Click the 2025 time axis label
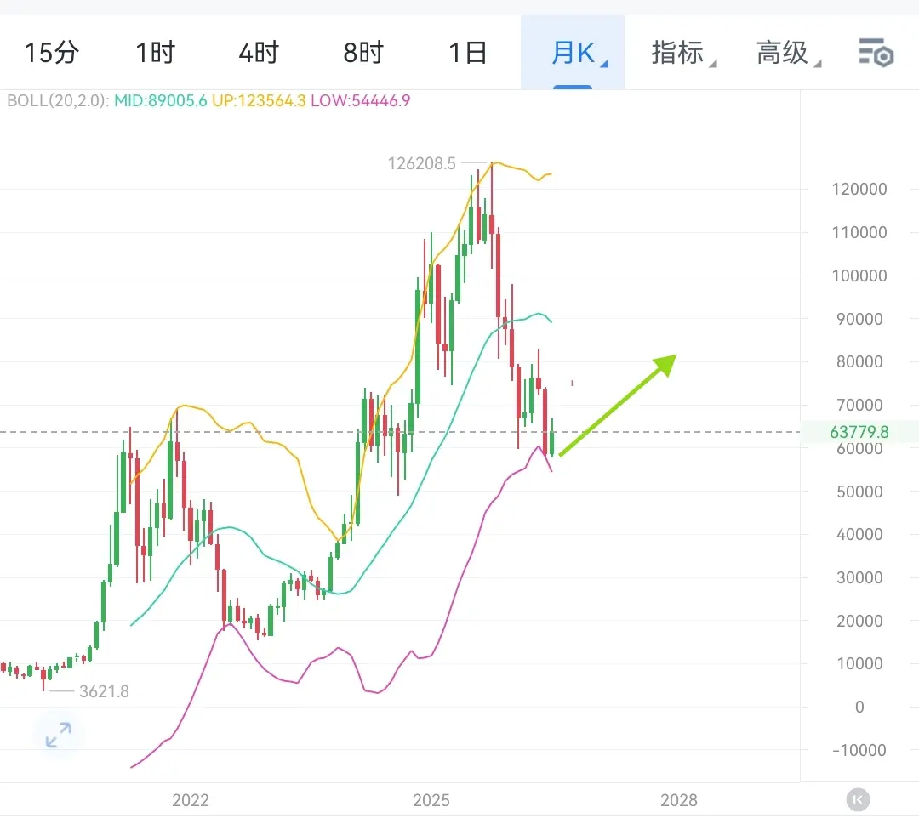 pyautogui.click(x=431, y=800)
